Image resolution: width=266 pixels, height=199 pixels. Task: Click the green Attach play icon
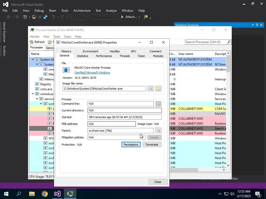122,17
